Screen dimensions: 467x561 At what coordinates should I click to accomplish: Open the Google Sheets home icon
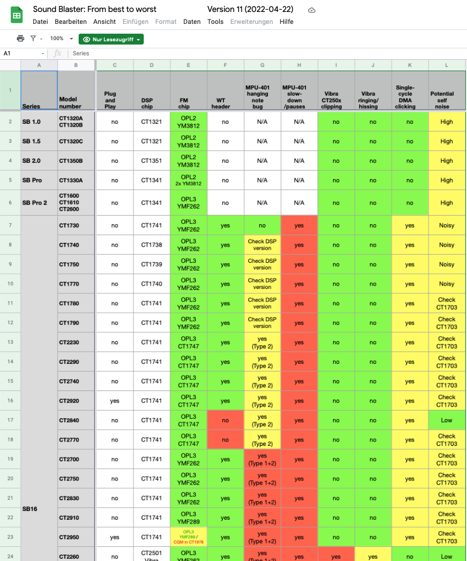[16, 15]
